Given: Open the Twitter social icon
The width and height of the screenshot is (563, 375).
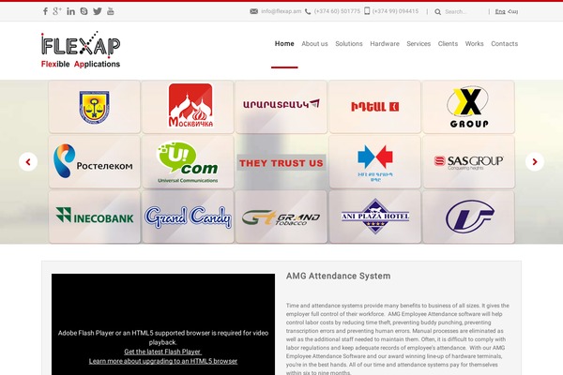Looking at the screenshot, I should coord(98,11).
